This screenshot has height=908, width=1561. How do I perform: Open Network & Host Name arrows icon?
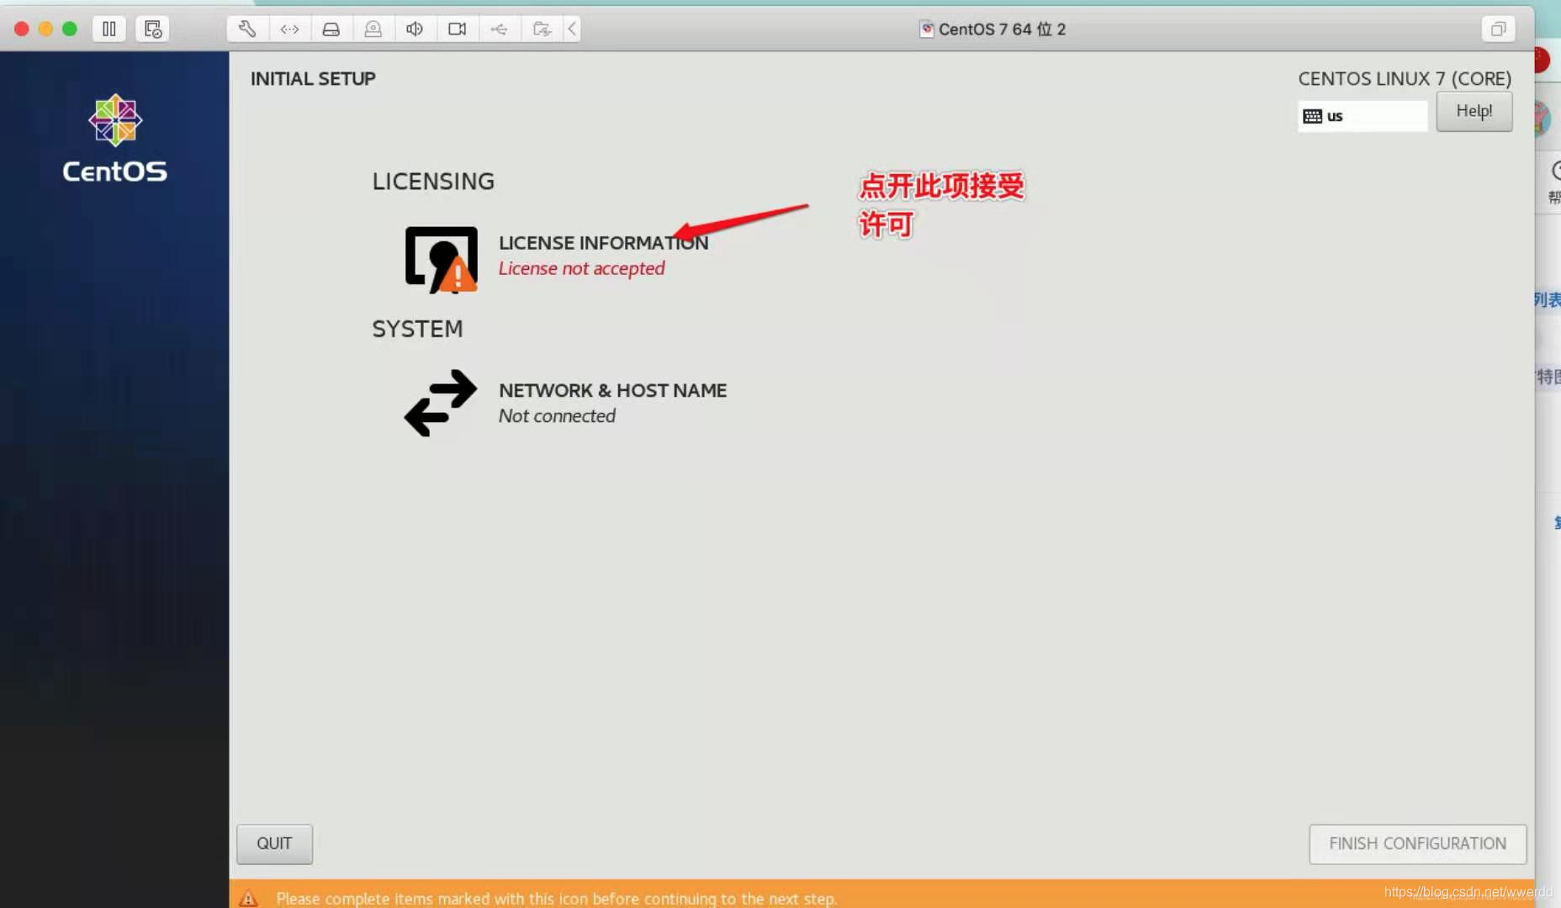[441, 403]
